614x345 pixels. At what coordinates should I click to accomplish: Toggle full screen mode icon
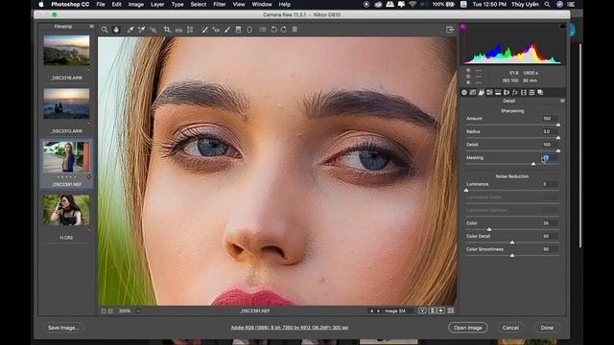pos(450,30)
